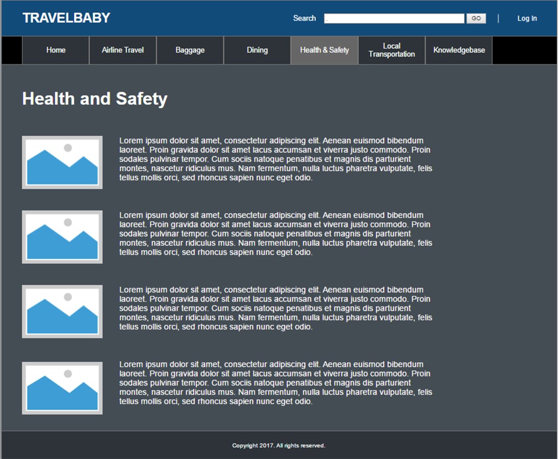
Task: Click the Health and Safety page heading
Action: (94, 99)
